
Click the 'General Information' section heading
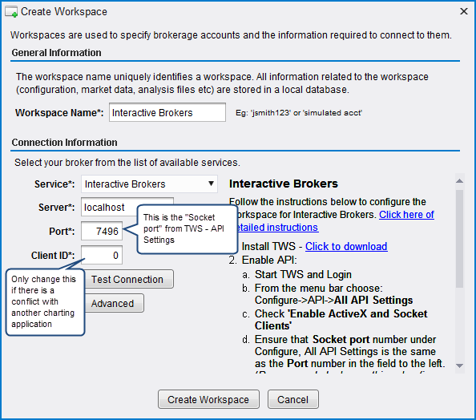56,53
